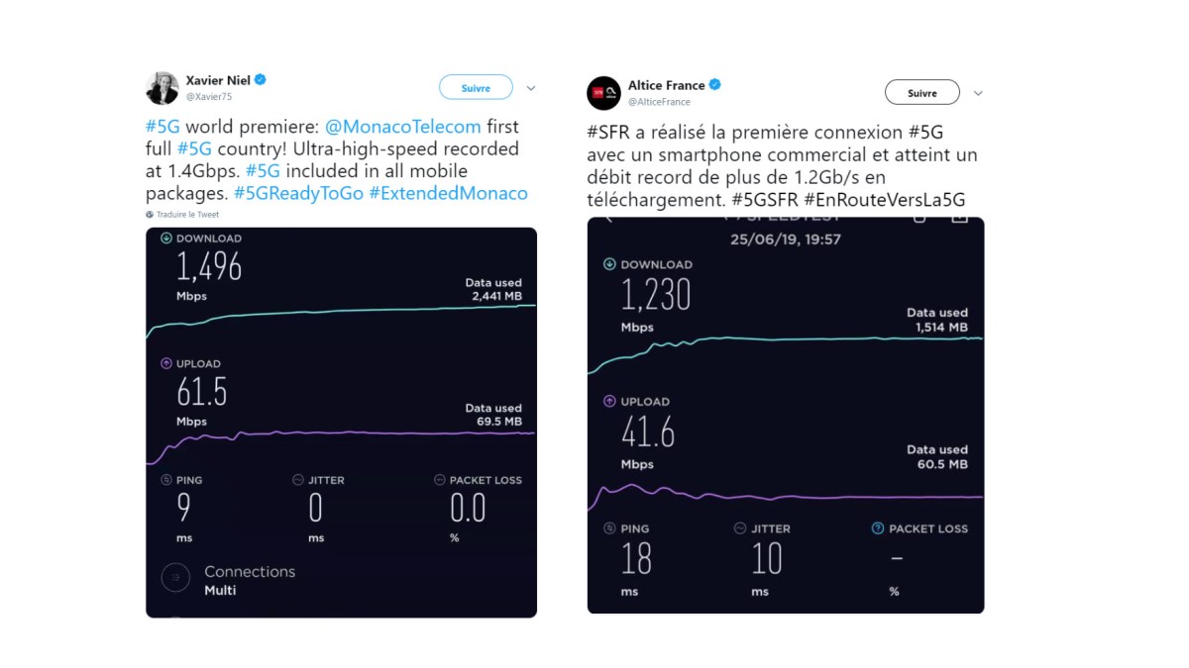The image size is (1189, 668).
Task: Expand the options chevron on Altice France's tweet
Action: [x=978, y=93]
